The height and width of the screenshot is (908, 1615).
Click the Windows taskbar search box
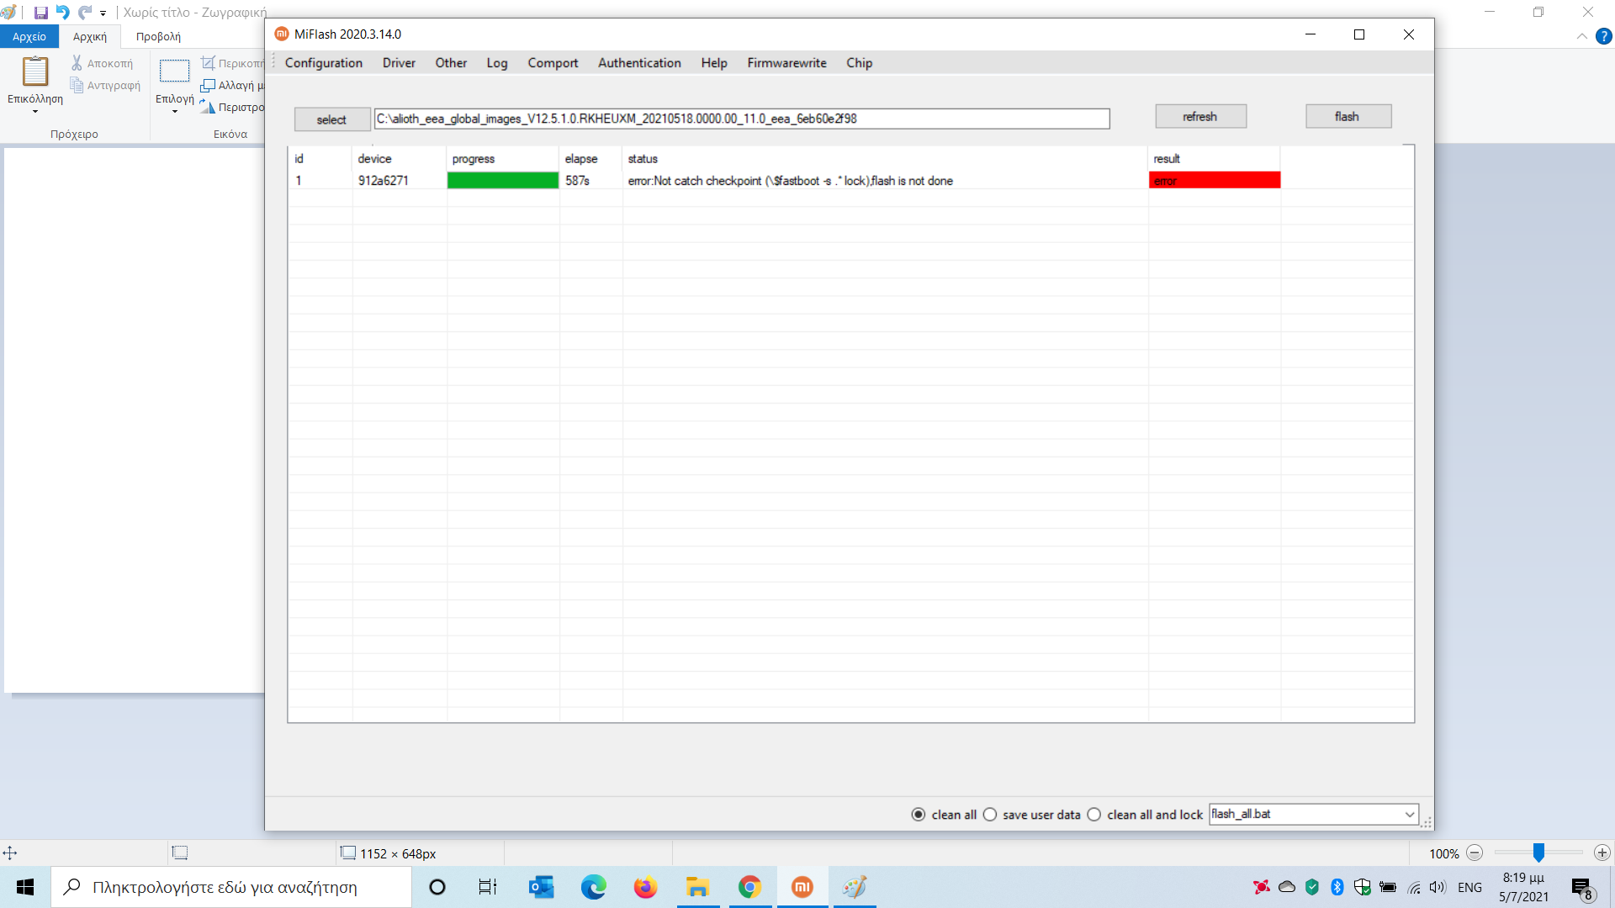coord(231,887)
